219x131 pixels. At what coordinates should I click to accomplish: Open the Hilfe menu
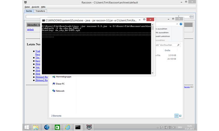(43, 7)
